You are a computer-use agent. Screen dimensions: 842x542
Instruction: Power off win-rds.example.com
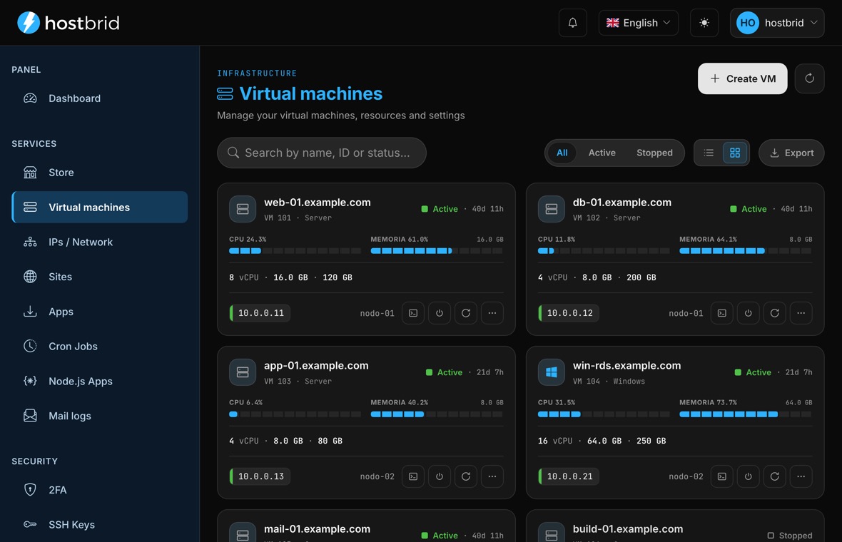click(x=748, y=476)
